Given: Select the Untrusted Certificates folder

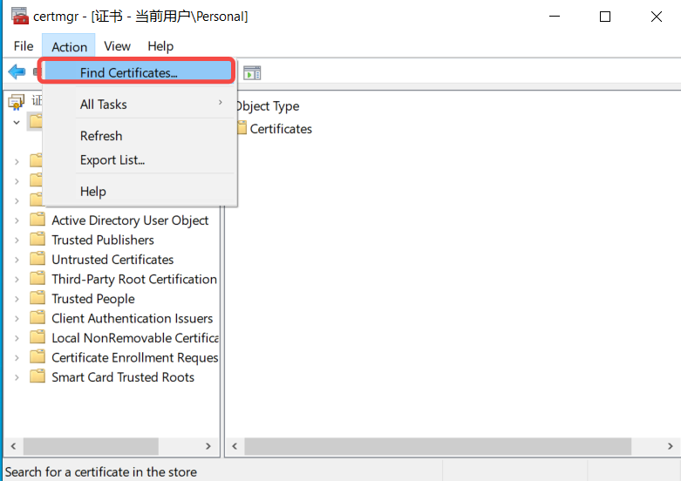Looking at the screenshot, I should 112,260.
